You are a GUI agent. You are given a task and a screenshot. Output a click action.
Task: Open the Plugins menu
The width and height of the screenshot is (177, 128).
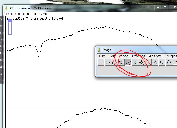click(x=171, y=56)
